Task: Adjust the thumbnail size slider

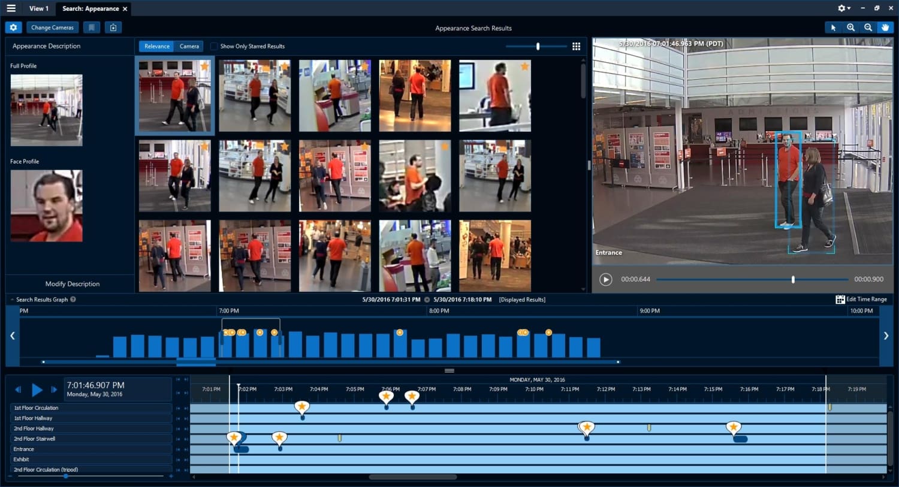Action: (538, 46)
